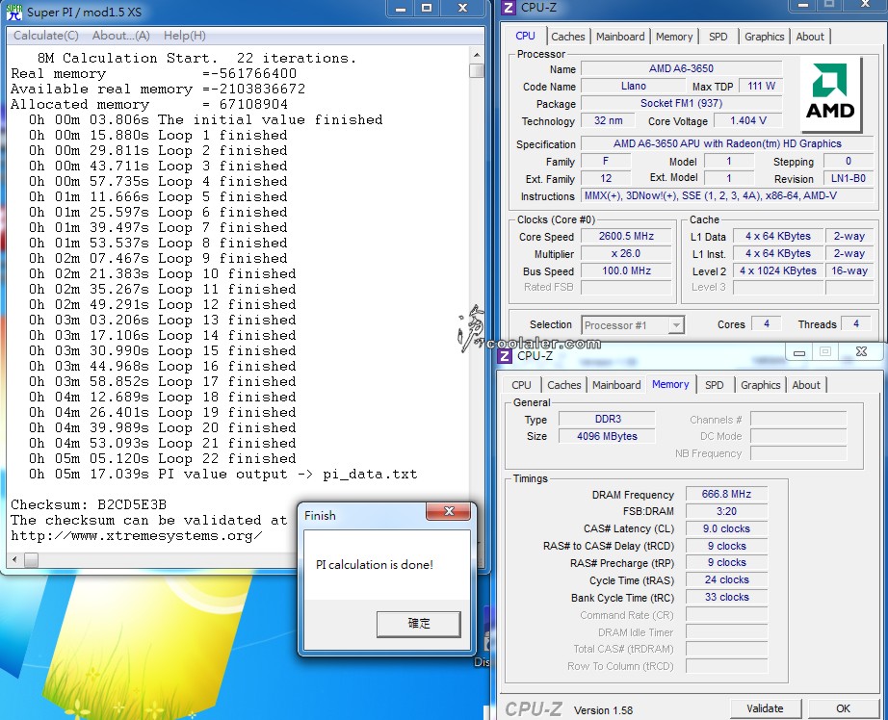888x720 pixels.
Task: Open Mainboard tab in lower CPU-Z window
Action: tap(616, 385)
